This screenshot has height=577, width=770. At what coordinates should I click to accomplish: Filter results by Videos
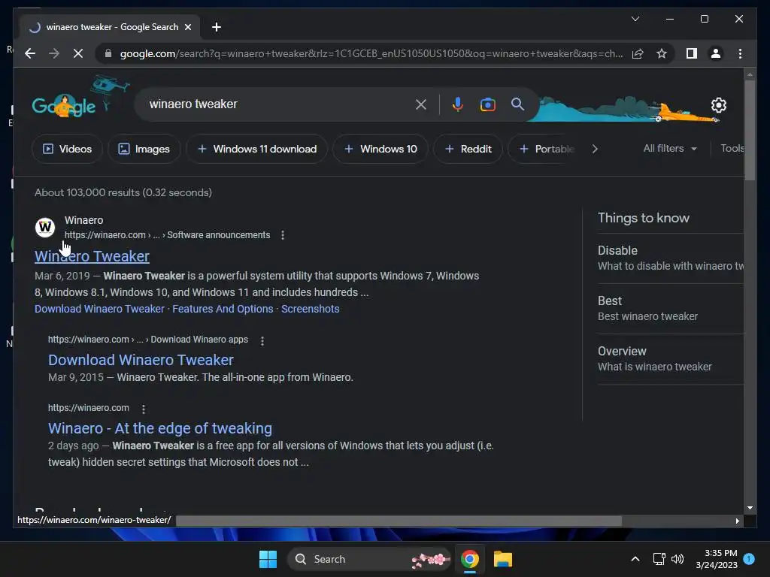tap(67, 149)
